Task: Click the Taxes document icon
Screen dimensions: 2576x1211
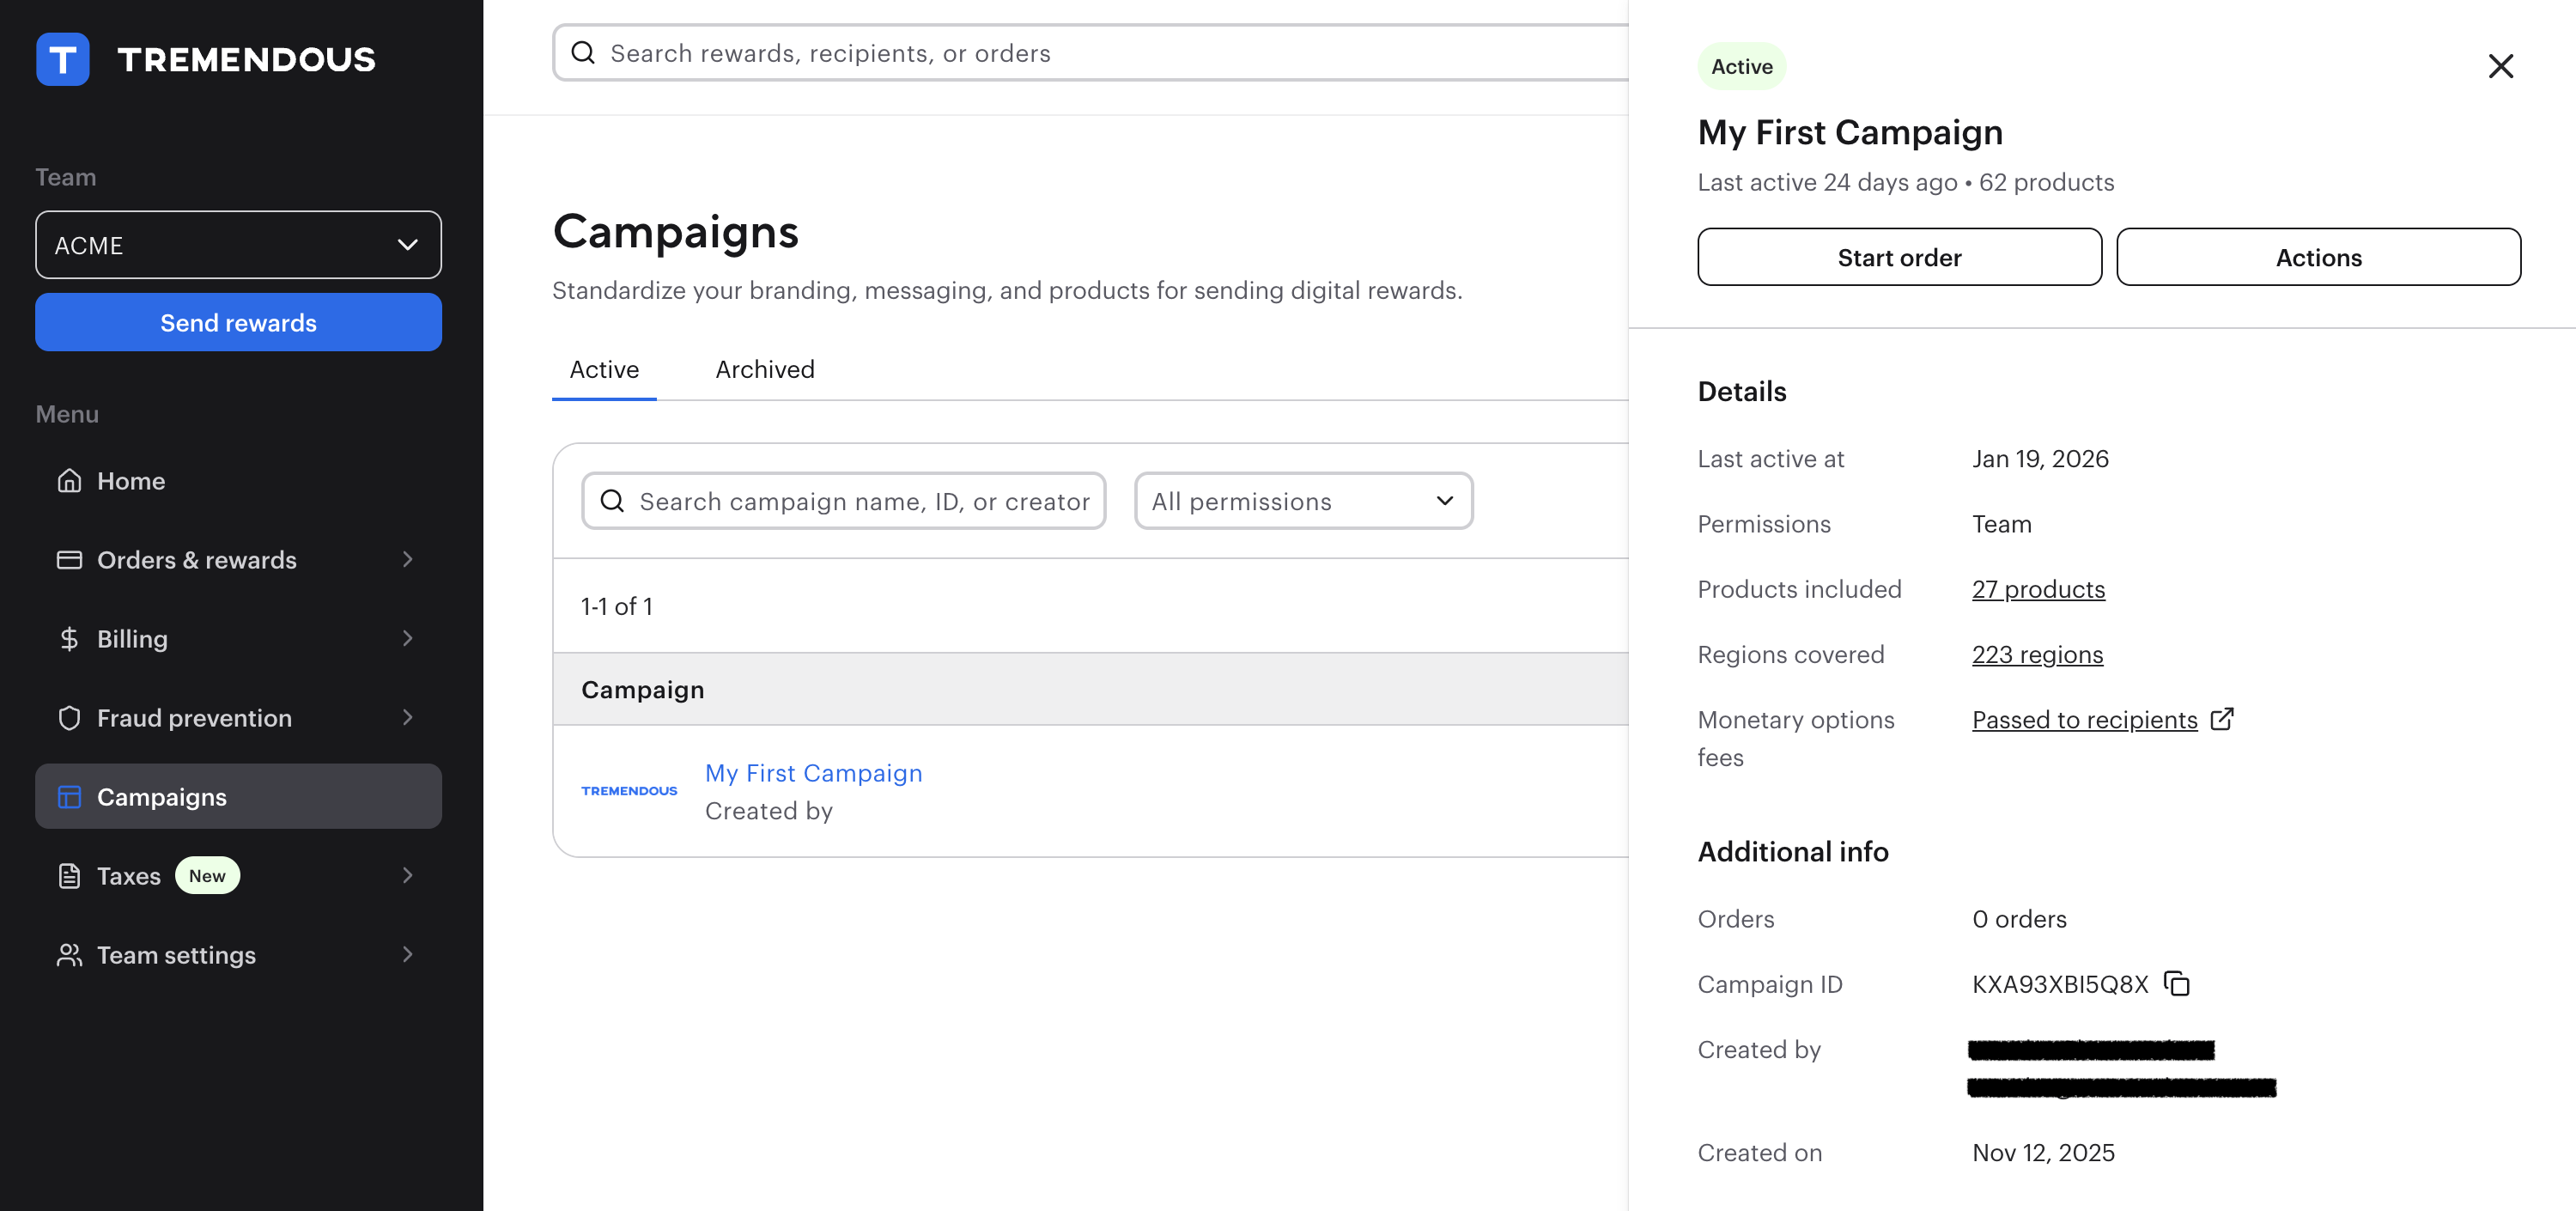Action: click(x=69, y=876)
